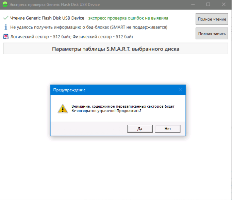Click the Логический сектор 512 байт line
Screen dimensions: 232x200
pos(72,36)
